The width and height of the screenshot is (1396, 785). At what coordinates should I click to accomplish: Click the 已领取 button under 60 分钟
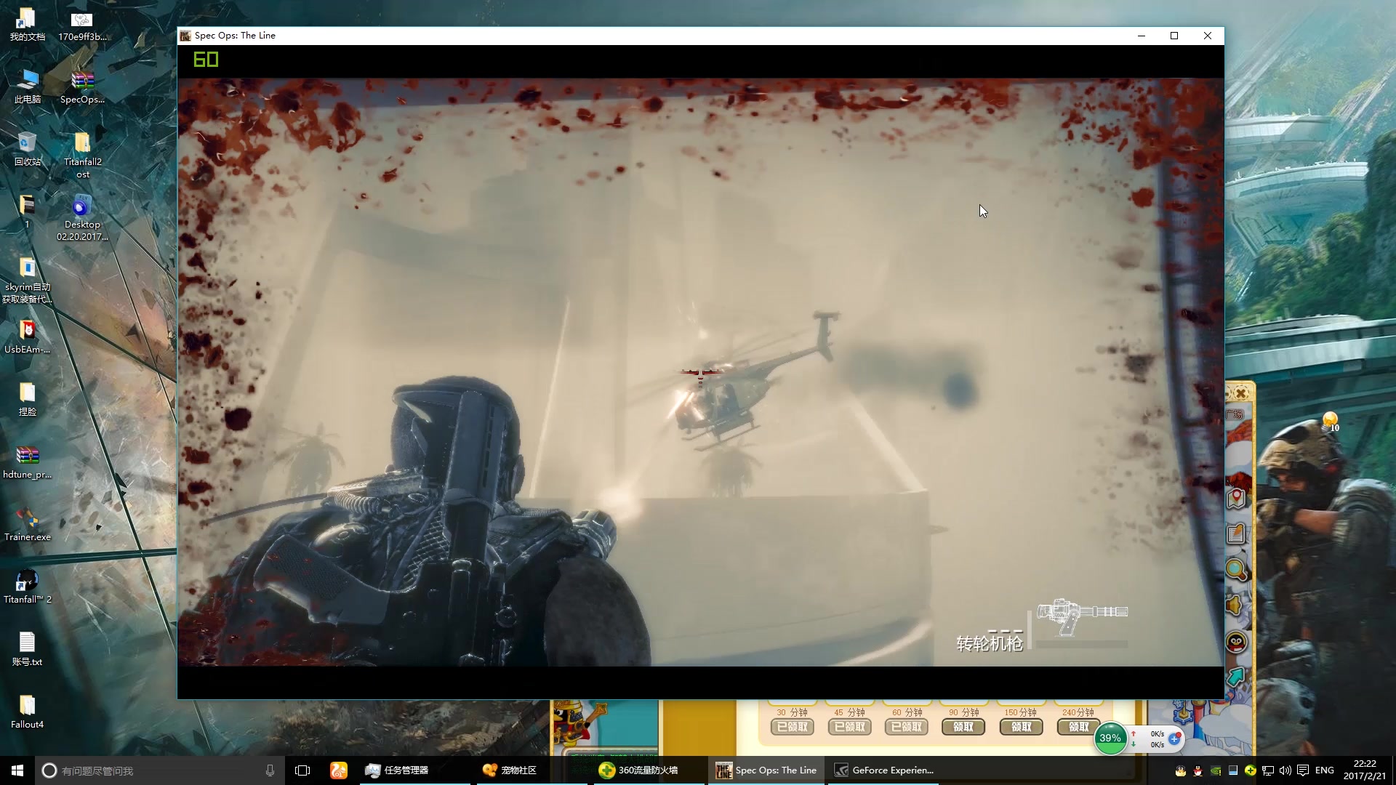[907, 727]
